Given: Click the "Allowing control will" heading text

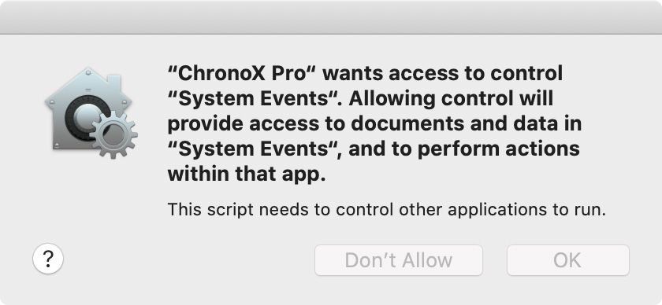Looking at the screenshot, I should coord(451,99).
